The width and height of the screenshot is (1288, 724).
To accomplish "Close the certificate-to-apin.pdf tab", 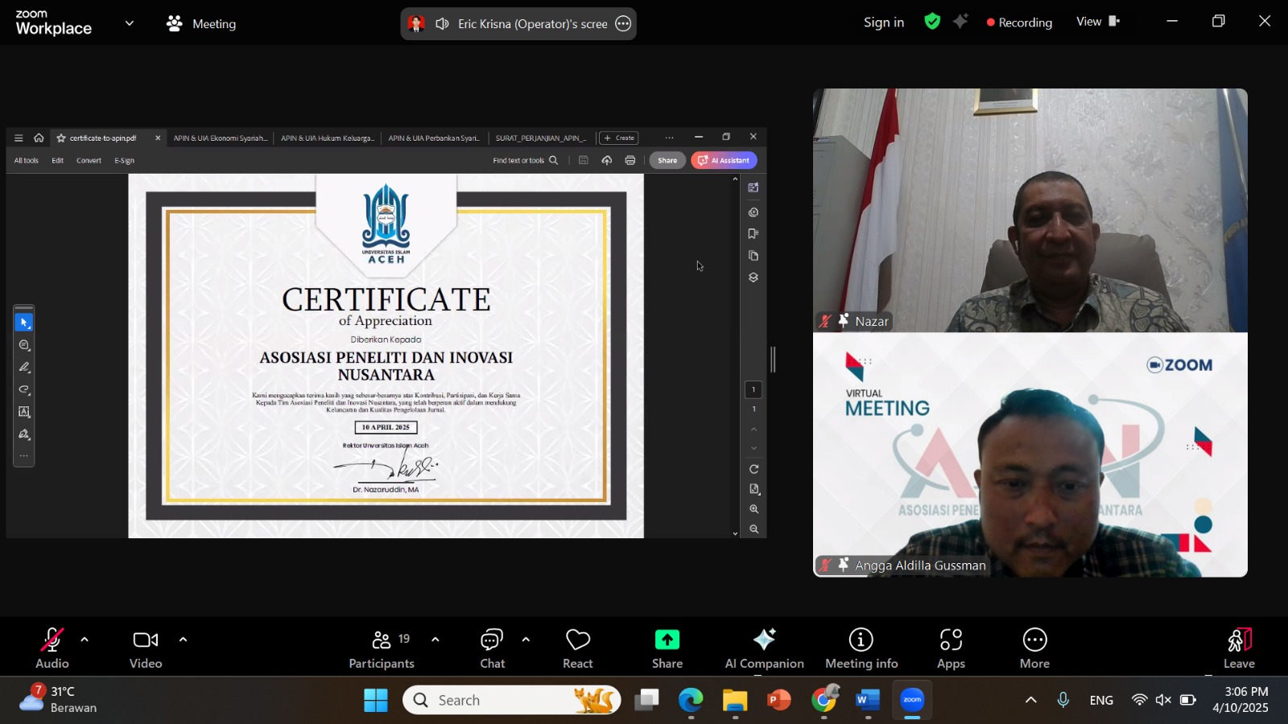I will pyautogui.click(x=158, y=138).
